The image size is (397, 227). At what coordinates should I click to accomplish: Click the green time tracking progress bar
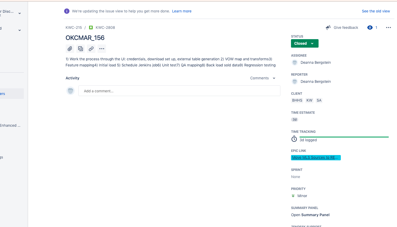(x=344, y=137)
